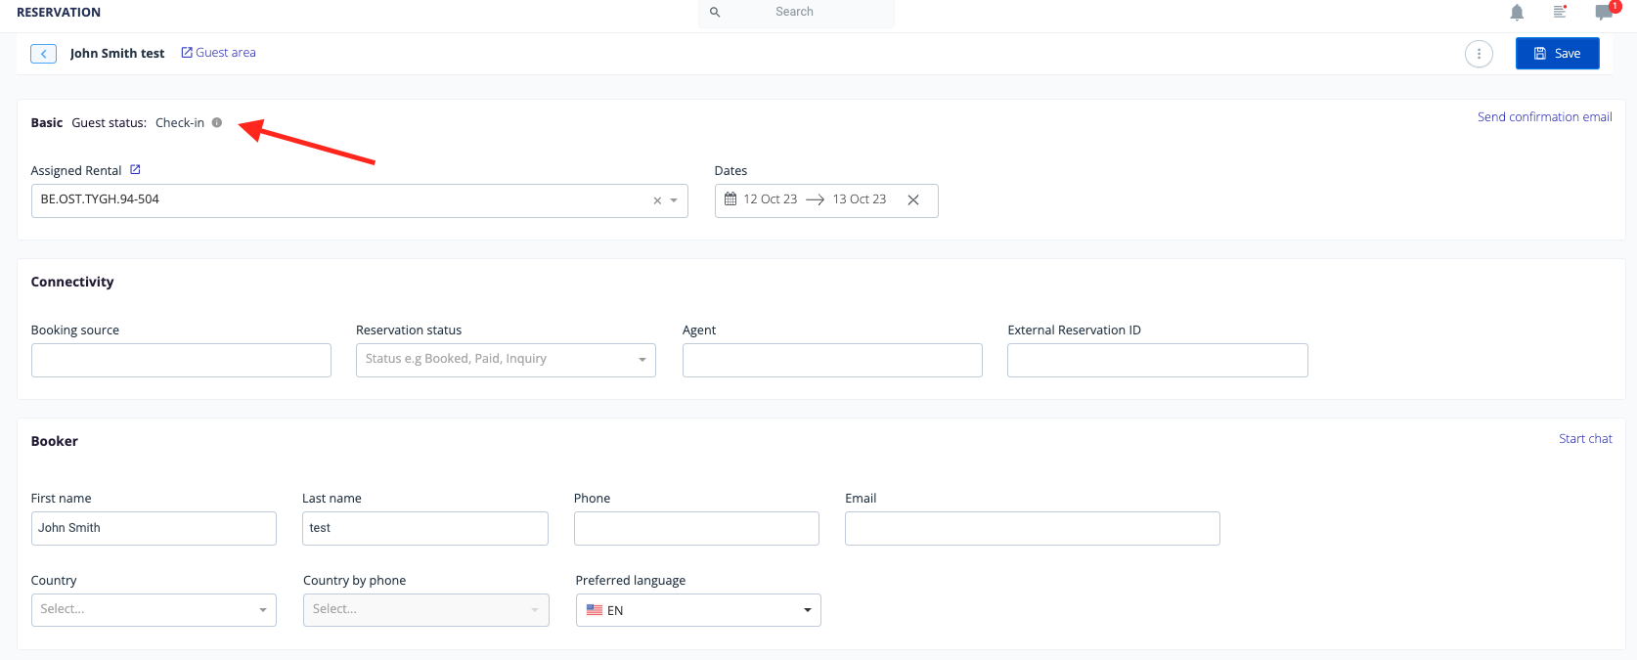The height and width of the screenshot is (660, 1637).
Task: Click into the Email input field
Action: click(1032, 528)
